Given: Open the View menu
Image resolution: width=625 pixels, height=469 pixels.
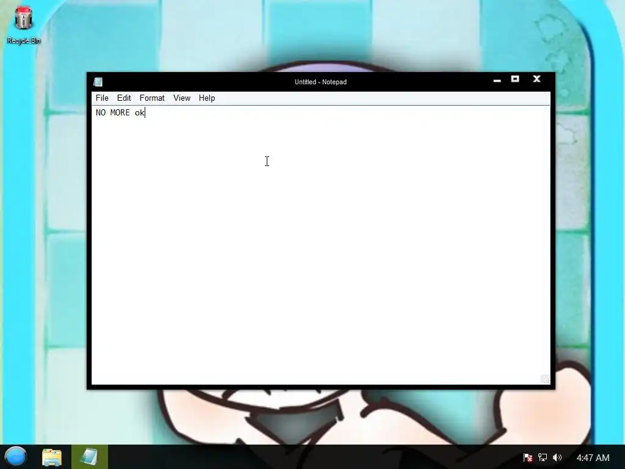Looking at the screenshot, I should click(182, 98).
